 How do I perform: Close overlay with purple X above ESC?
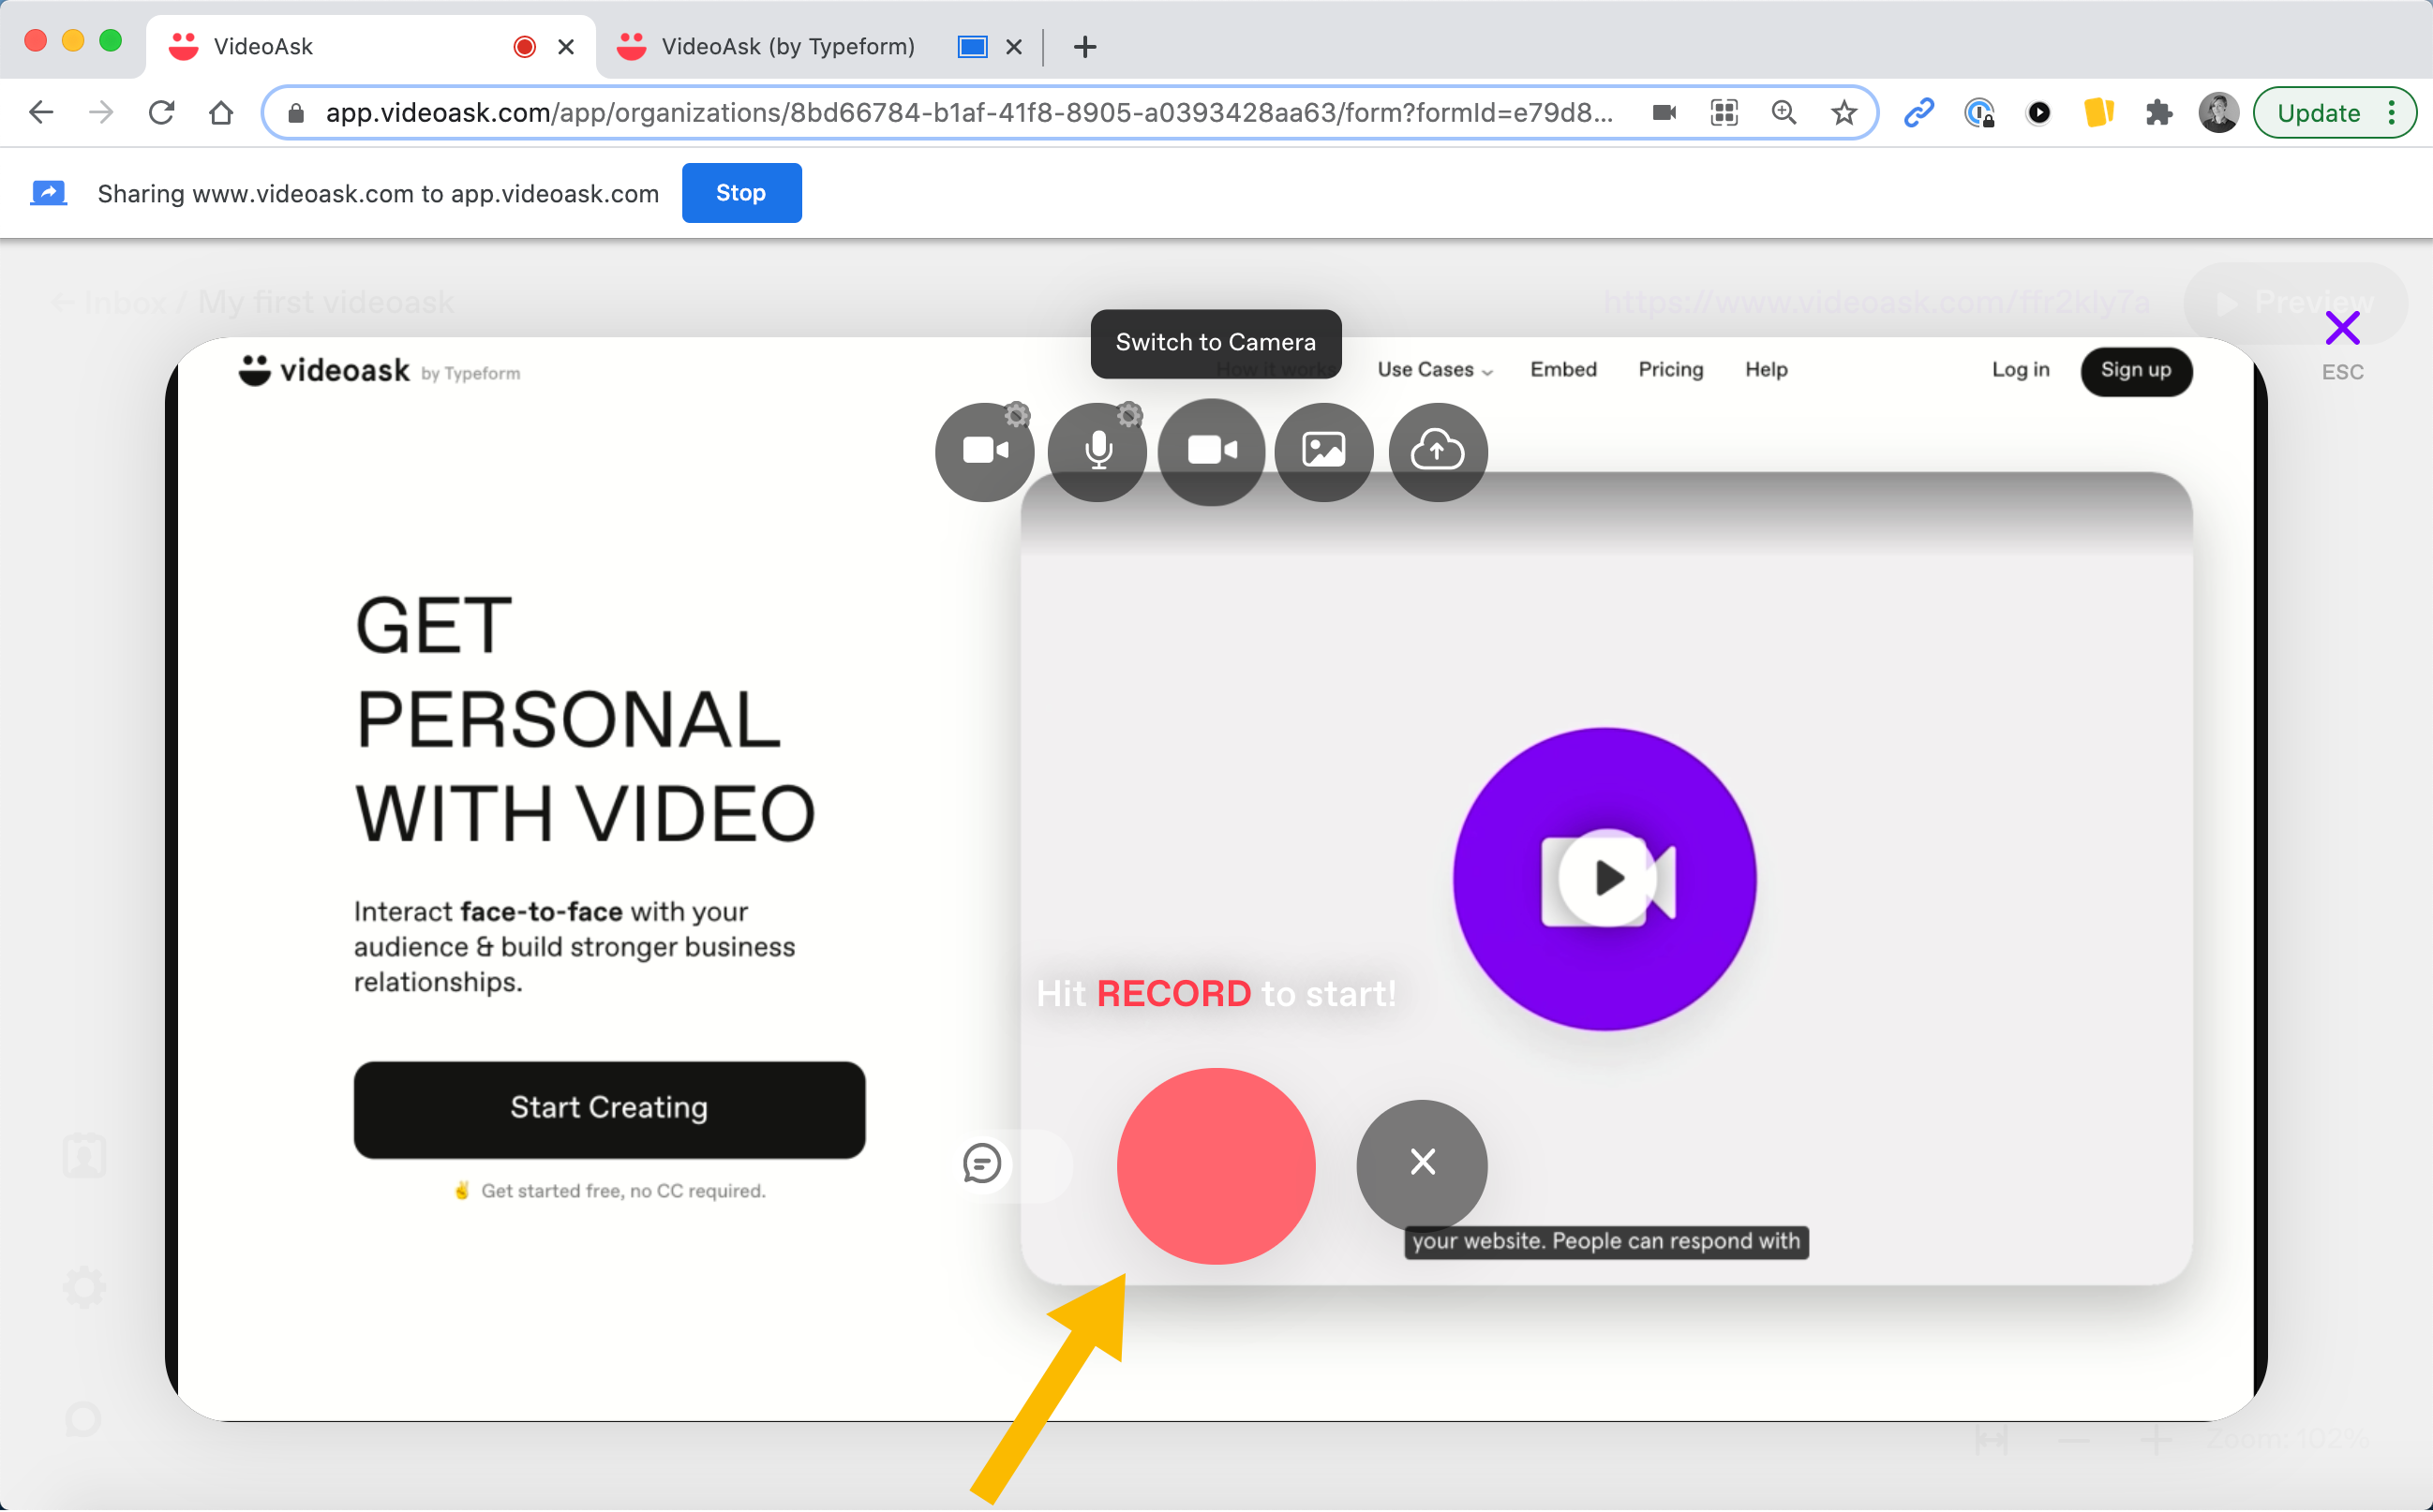coord(2342,328)
